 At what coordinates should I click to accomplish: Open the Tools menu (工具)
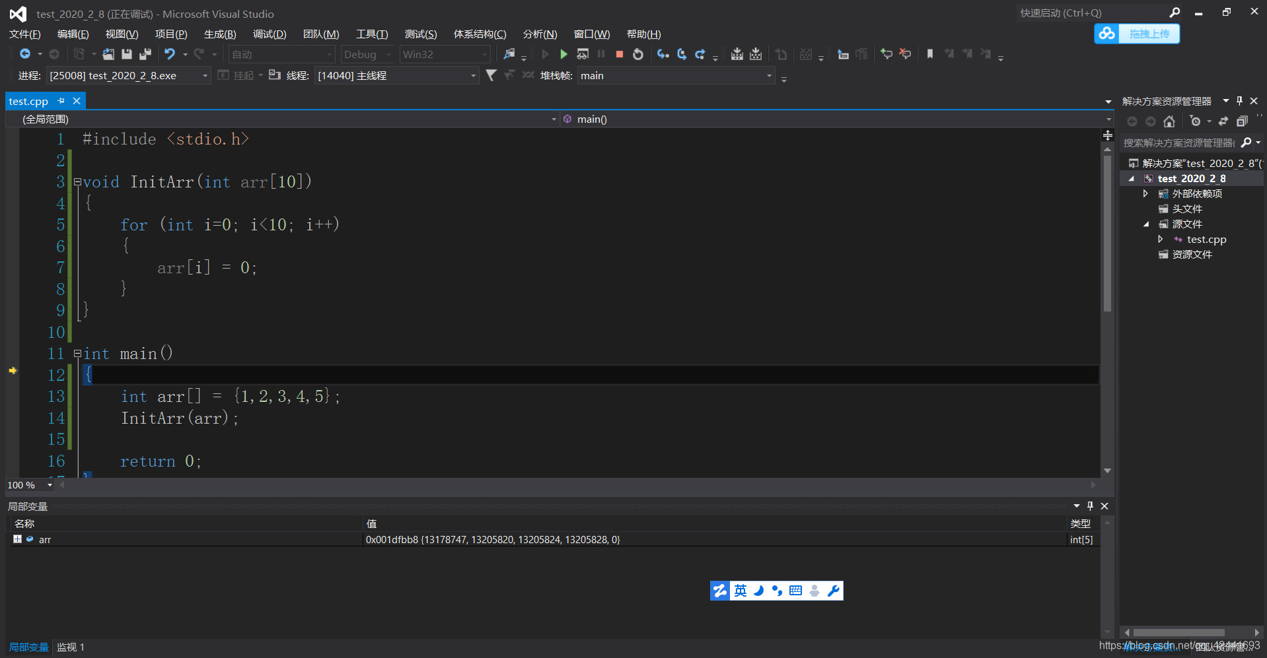pyautogui.click(x=372, y=34)
